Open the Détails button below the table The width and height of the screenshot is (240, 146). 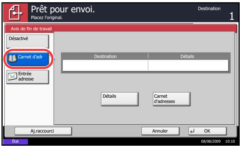point(120,99)
